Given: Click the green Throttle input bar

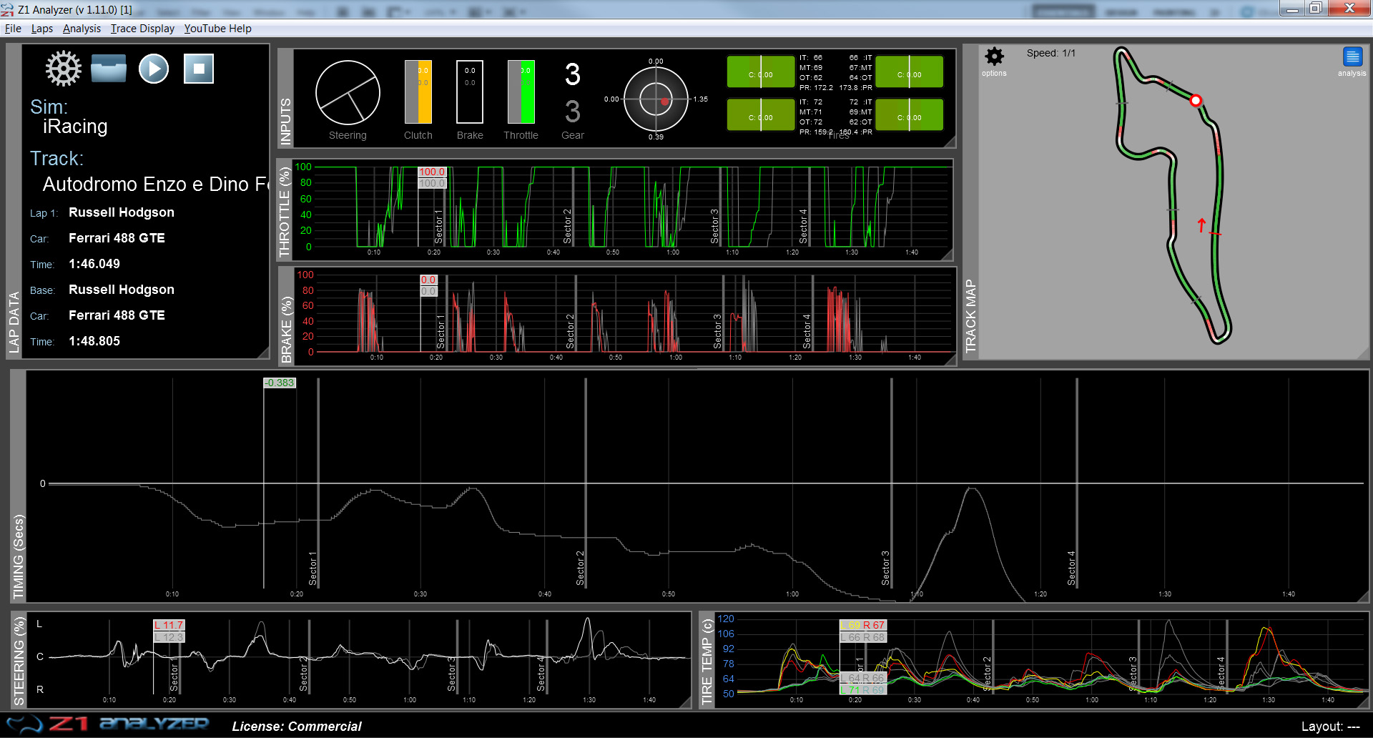Looking at the screenshot, I should click(x=521, y=92).
